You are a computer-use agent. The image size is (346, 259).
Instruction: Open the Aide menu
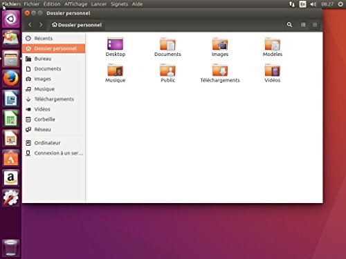click(137, 4)
